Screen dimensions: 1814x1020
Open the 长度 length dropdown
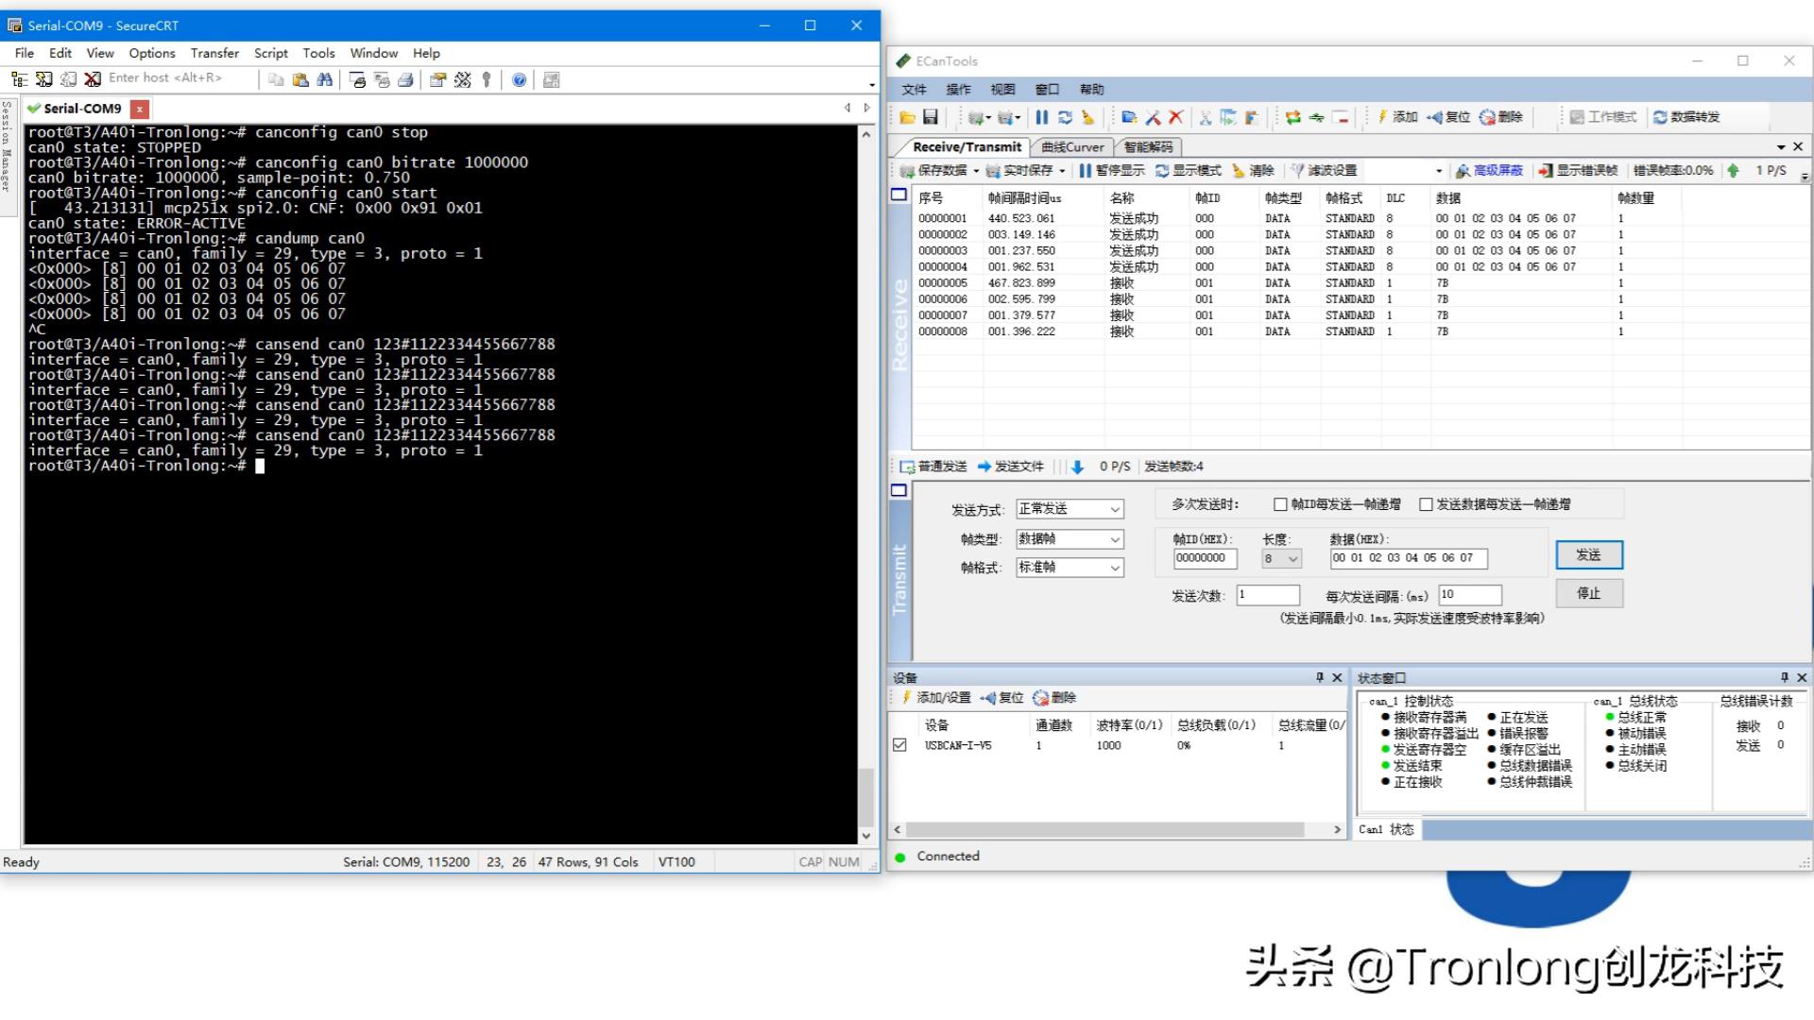click(1282, 558)
